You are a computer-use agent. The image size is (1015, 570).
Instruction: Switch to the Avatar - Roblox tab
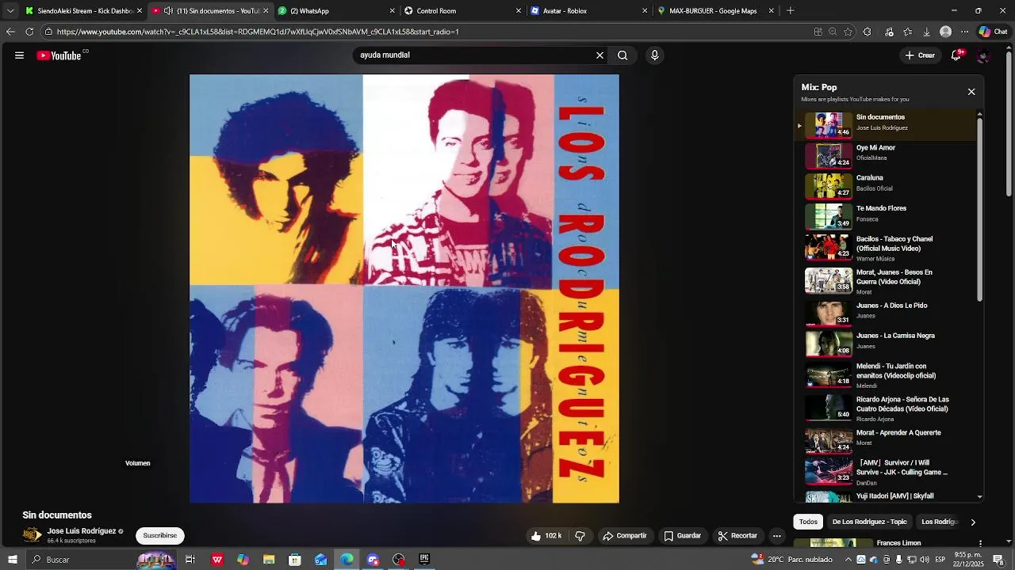pyautogui.click(x=589, y=11)
